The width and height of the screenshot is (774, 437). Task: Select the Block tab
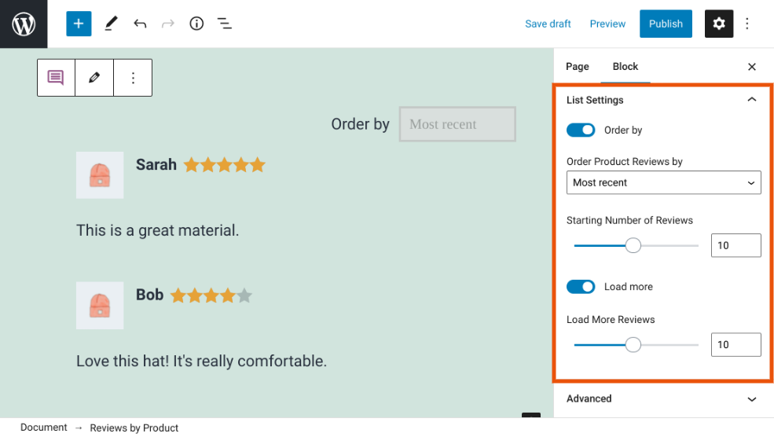(625, 67)
